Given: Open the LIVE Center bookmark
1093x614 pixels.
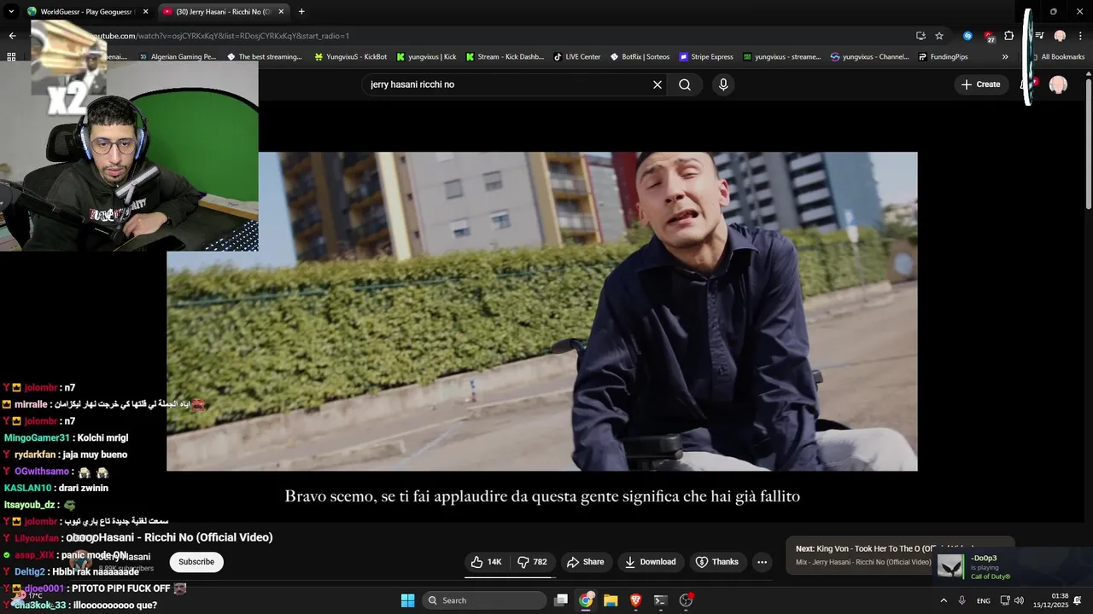Looking at the screenshot, I should click(x=577, y=57).
